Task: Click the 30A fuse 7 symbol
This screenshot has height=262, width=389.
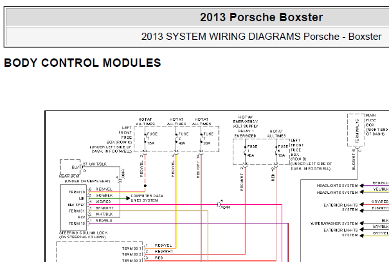Action: point(201,139)
